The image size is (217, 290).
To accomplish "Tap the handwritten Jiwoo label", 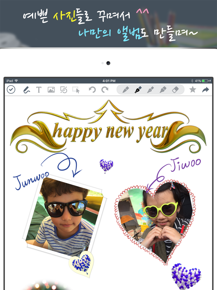I will click(x=185, y=164).
